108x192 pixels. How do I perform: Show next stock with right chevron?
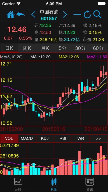[65, 14]
